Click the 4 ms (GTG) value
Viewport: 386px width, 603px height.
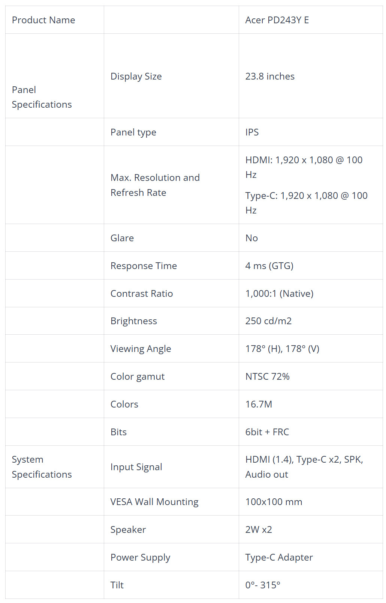(x=269, y=266)
